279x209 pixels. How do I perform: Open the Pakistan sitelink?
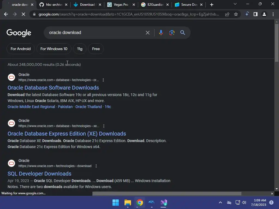tap(65, 107)
